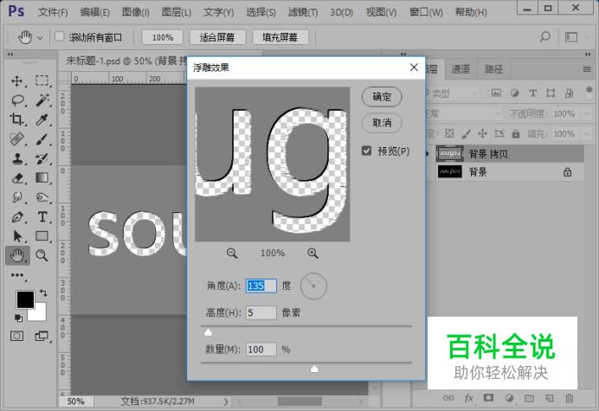Expand the status bar info arrow
This screenshot has height=411, width=599.
pyautogui.click(x=226, y=401)
